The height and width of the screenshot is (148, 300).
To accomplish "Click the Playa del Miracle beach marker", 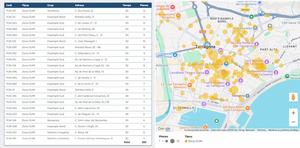I will coord(287,76).
